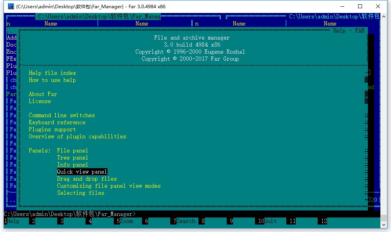Open the File panel help link
Viewport: 391px width, 232px height.
coord(73,150)
